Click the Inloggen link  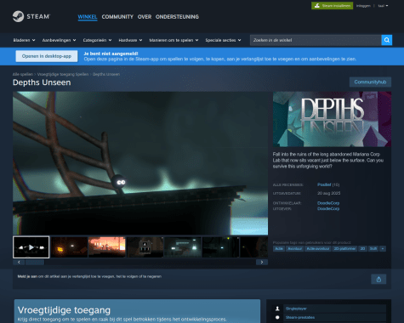[x=363, y=6]
